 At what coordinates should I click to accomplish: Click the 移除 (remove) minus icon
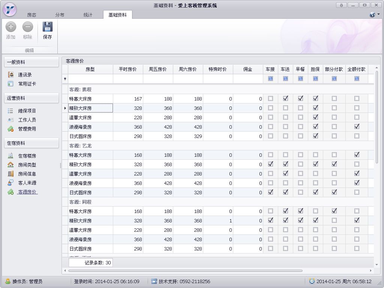pos(28,27)
